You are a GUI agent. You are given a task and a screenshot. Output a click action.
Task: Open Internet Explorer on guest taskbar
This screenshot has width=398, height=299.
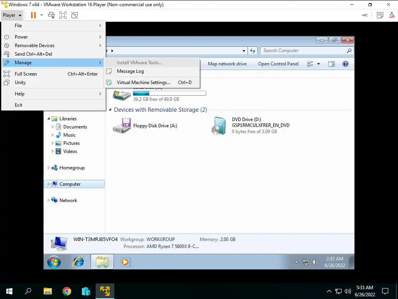[x=78, y=262]
